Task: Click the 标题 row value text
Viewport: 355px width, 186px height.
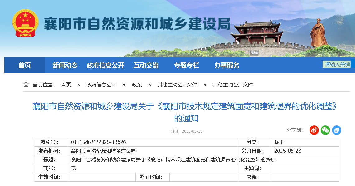Action: pyautogui.click(x=173, y=160)
